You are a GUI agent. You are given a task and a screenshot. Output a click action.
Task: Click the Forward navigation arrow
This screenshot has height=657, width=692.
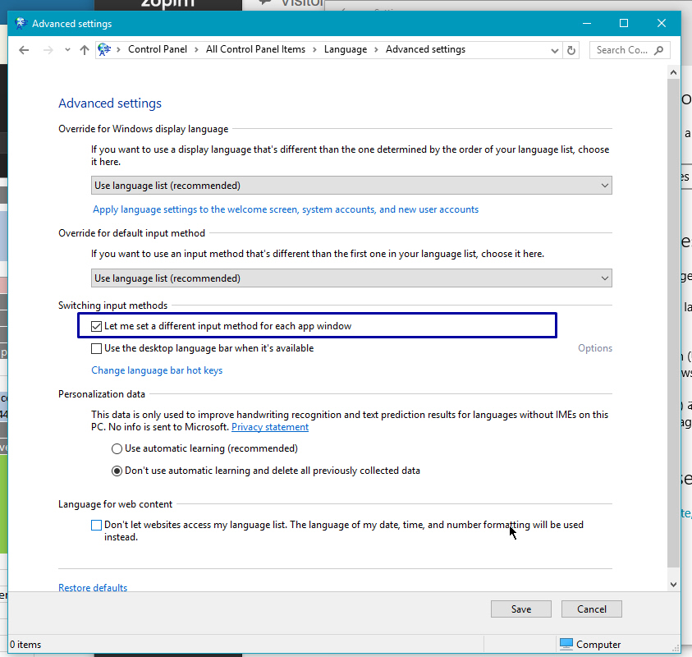pyautogui.click(x=48, y=50)
